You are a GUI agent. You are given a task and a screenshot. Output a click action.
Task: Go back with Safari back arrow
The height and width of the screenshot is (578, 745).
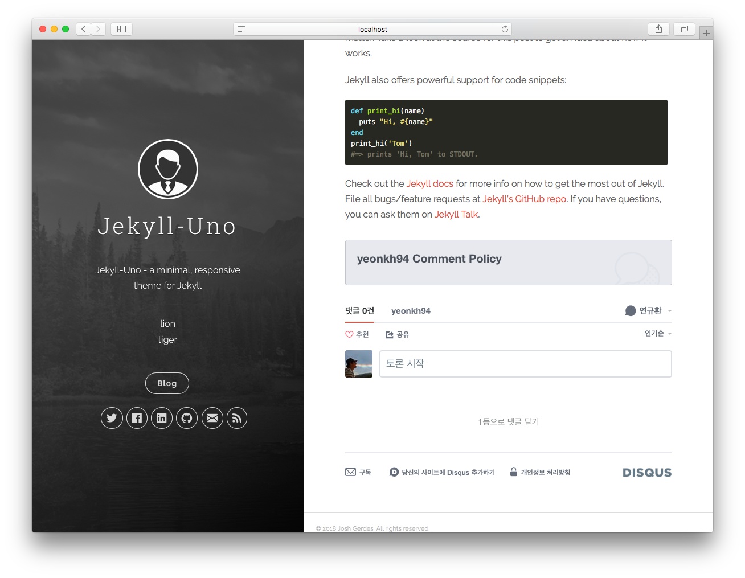click(84, 29)
